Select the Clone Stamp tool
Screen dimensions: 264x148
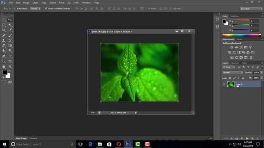(4, 40)
